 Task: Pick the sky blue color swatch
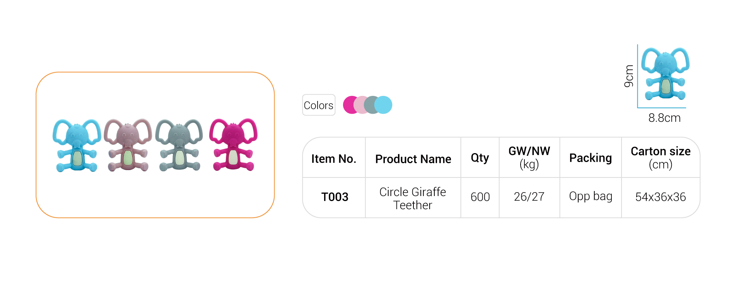click(384, 105)
